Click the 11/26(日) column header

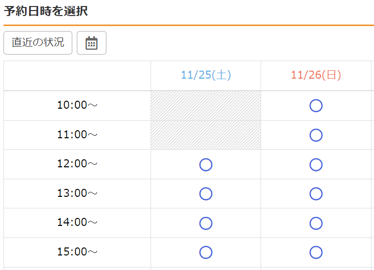[316, 75]
